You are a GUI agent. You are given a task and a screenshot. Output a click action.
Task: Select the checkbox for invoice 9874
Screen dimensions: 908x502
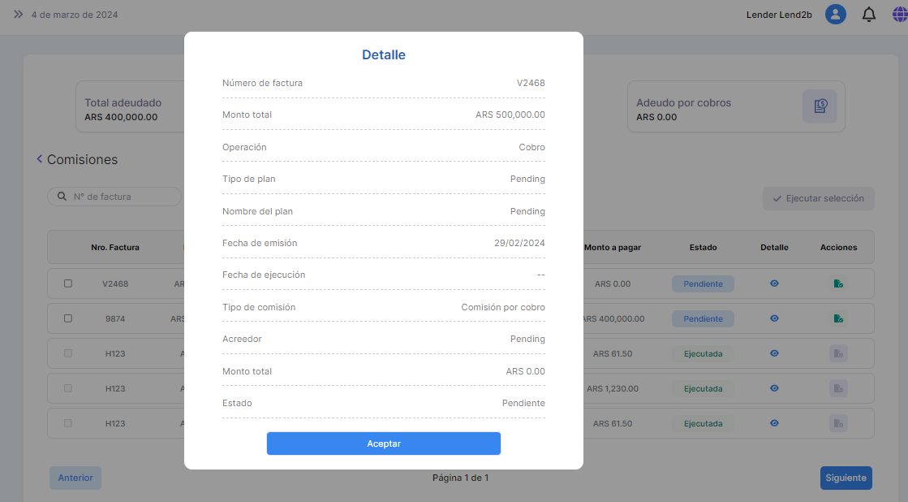coord(68,318)
